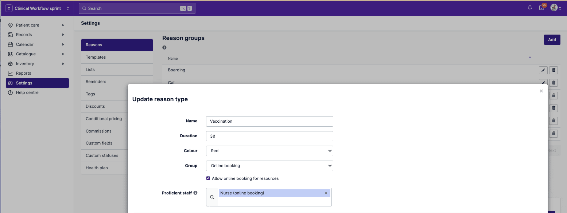The height and width of the screenshot is (213, 567).
Task: Click the proficient staff search magnifier
Action: pos(212,197)
